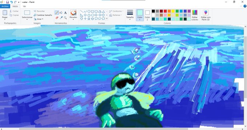Click the Cortar button
This screenshot has width=247, height=130.
coord(14,11)
